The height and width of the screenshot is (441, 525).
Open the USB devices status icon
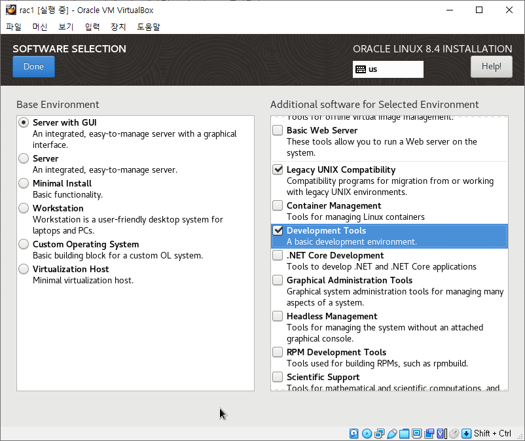(391, 434)
